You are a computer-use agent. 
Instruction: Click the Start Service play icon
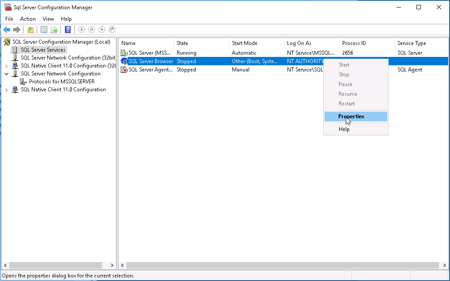click(82, 29)
